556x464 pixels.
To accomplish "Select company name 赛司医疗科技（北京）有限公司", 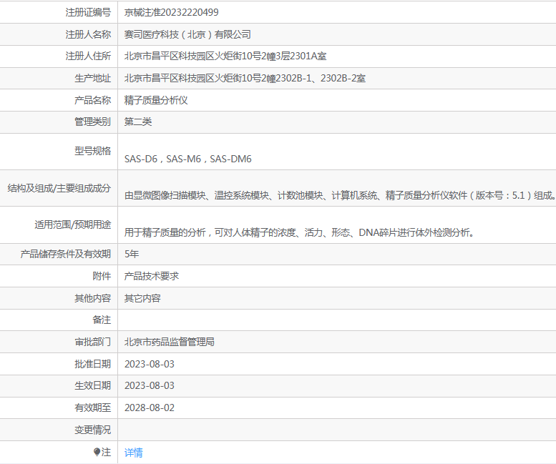I will coord(187,34).
